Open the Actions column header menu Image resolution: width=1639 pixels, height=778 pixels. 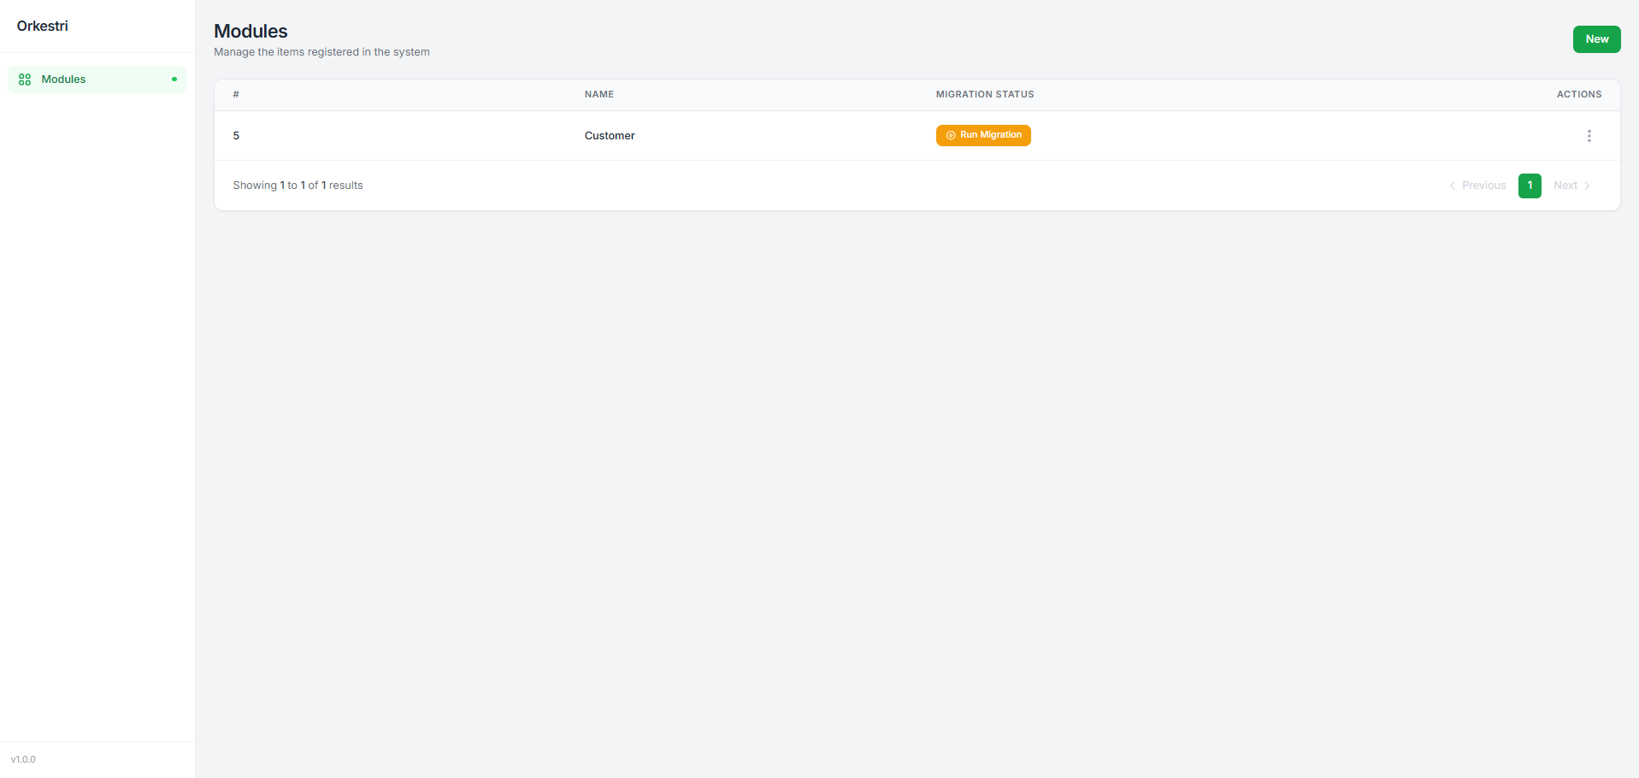[1578, 94]
